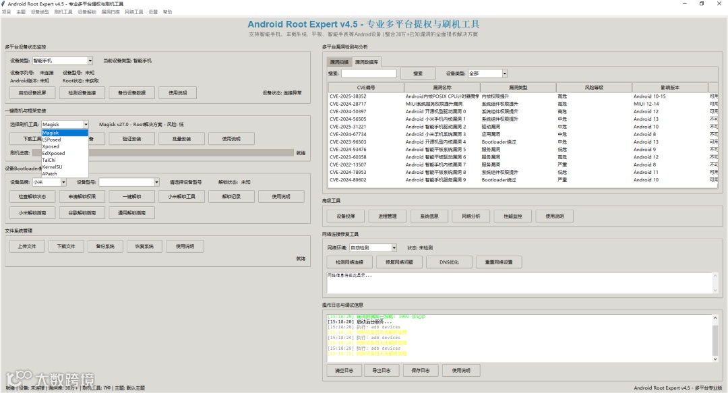
Task: Expand the 设备类型 智能手机 combo box
Action: pyautogui.click(x=90, y=61)
